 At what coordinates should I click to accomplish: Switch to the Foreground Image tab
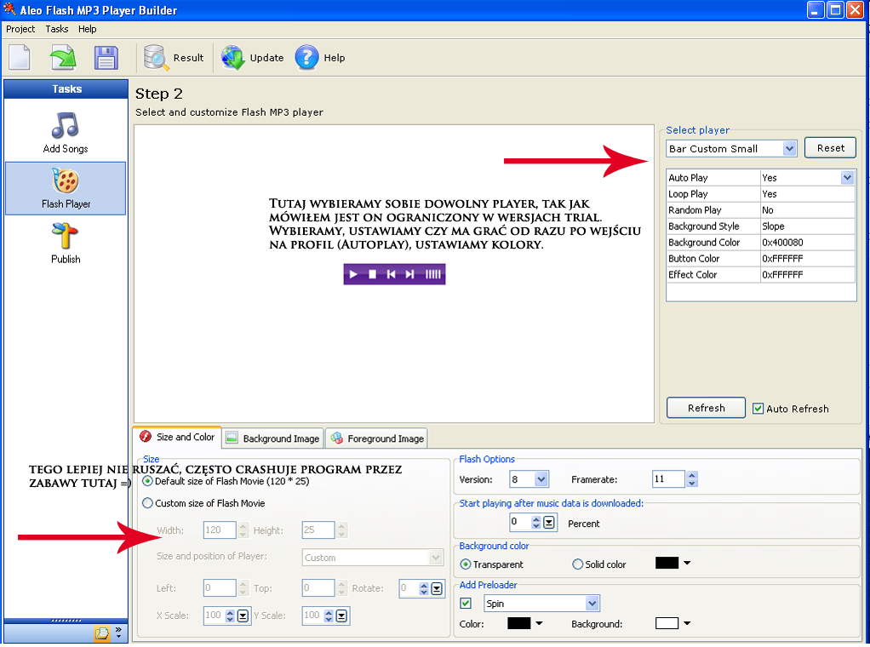tap(377, 438)
